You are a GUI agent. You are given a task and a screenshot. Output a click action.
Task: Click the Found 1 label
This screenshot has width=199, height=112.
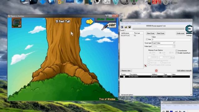coord(123,30)
